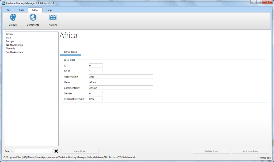Click the database file path in status bar
Image resolution: width=274 pixels, height=162 pixels.
coord(70,157)
